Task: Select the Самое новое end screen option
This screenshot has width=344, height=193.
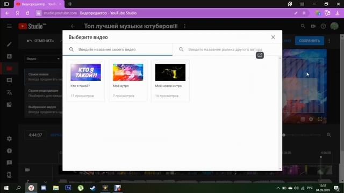Action: coord(44,77)
